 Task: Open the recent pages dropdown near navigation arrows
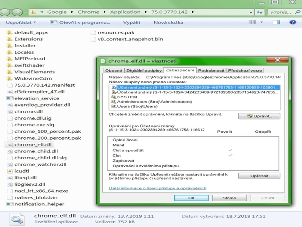tap(26, 12)
